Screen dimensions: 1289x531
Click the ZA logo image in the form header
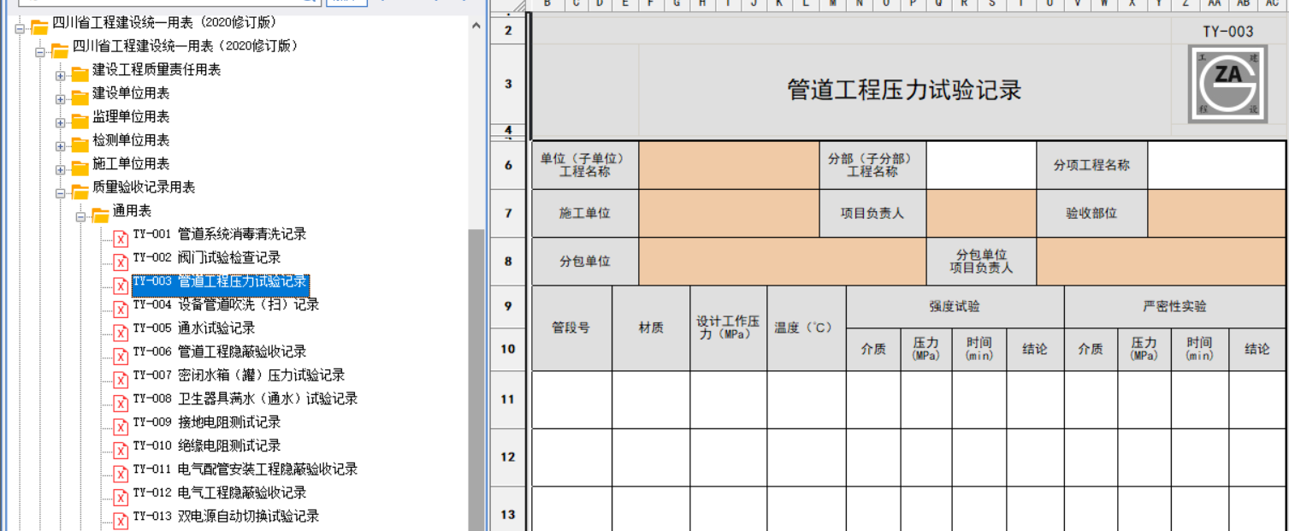pos(1227,85)
